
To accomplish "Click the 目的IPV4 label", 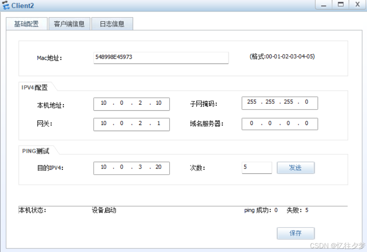I will click(51, 168).
